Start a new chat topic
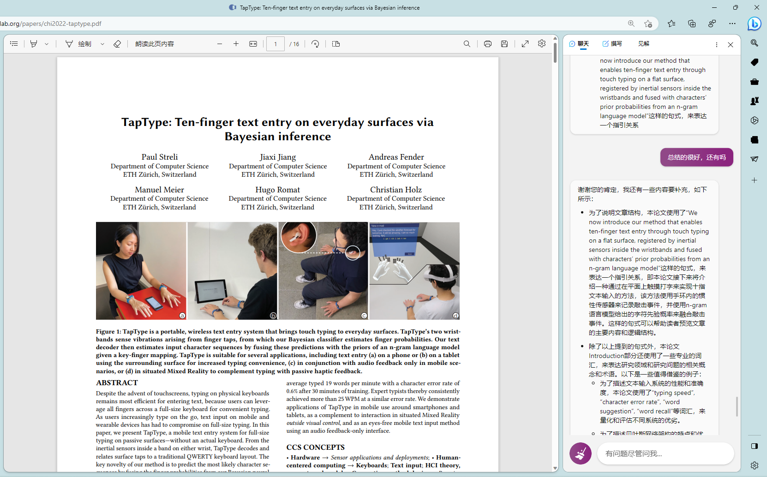This screenshot has width=767, height=477. (x=581, y=453)
